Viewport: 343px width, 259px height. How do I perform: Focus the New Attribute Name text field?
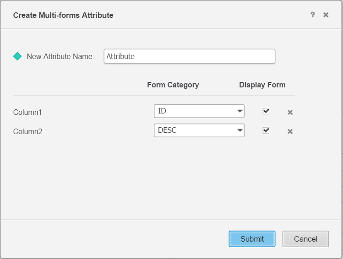coord(189,56)
